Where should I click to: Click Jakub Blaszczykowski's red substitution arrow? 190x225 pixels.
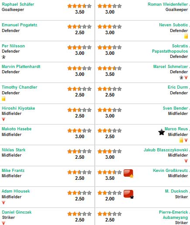click(x=186, y=161)
